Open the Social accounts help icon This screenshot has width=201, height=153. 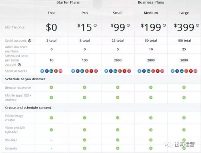click(x=30, y=41)
